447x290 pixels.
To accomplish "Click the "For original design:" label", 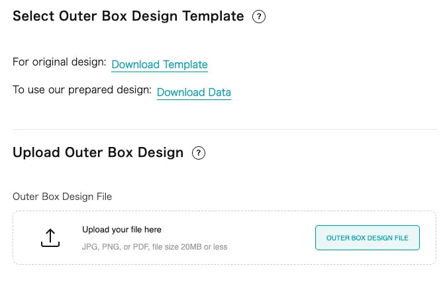I will tap(60, 62).
